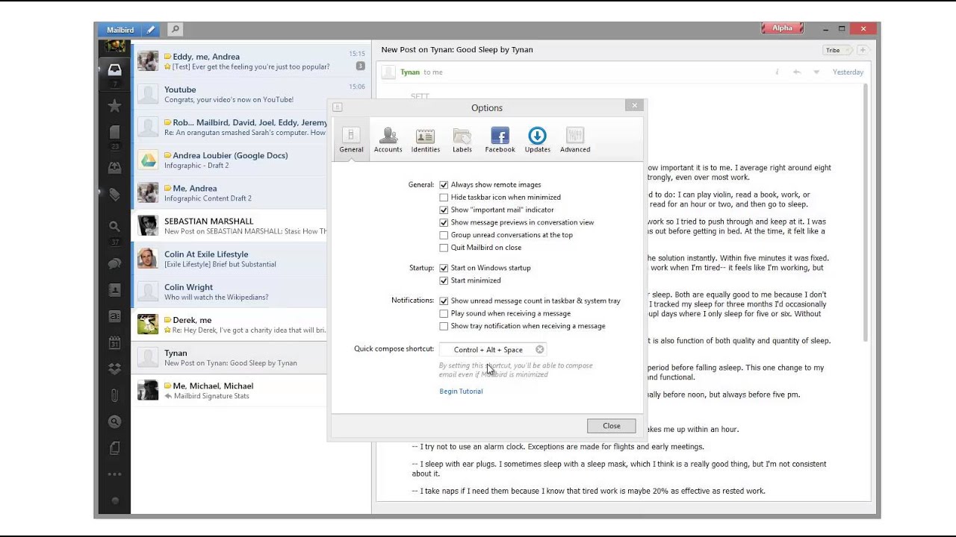
Task: Click the Close button in Options dialog
Action: [612, 426]
